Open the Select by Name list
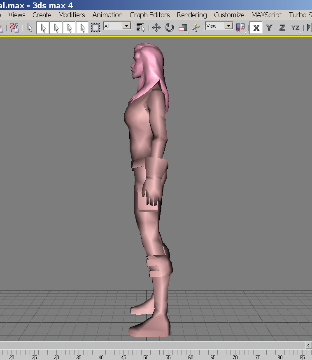This screenshot has height=360, width=312. [141, 28]
